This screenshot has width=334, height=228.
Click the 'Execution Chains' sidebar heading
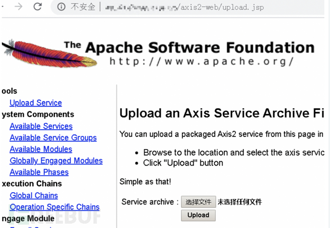point(32,183)
